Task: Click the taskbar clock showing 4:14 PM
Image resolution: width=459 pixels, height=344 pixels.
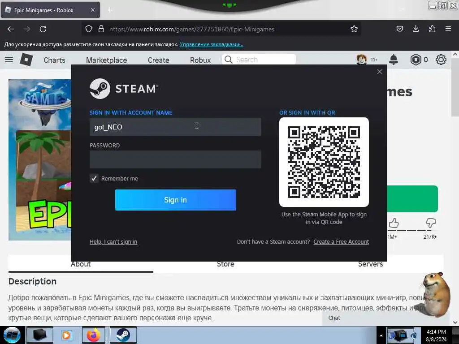Action: click(x=437, y=335)
